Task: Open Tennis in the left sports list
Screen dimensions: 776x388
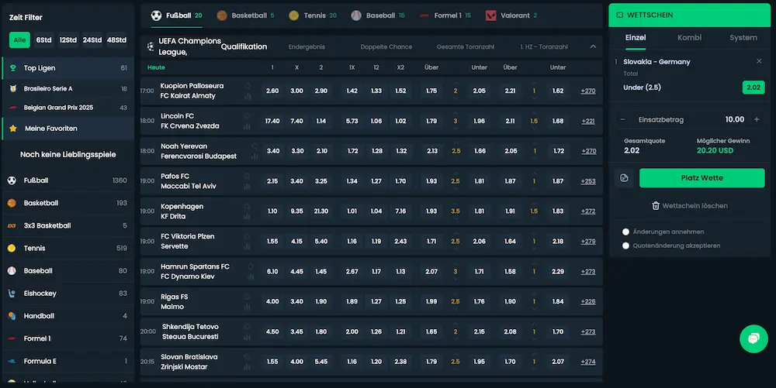Action: (x=68, y=249)
